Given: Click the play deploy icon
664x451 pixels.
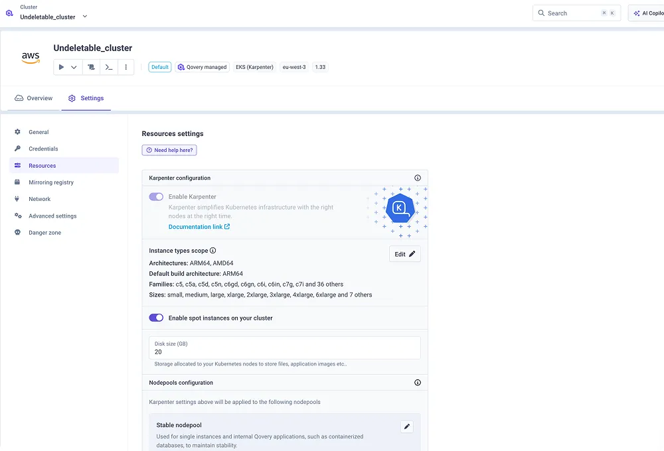Looking at the screenshot, I should pyautogui.click(x=61, y=67).
